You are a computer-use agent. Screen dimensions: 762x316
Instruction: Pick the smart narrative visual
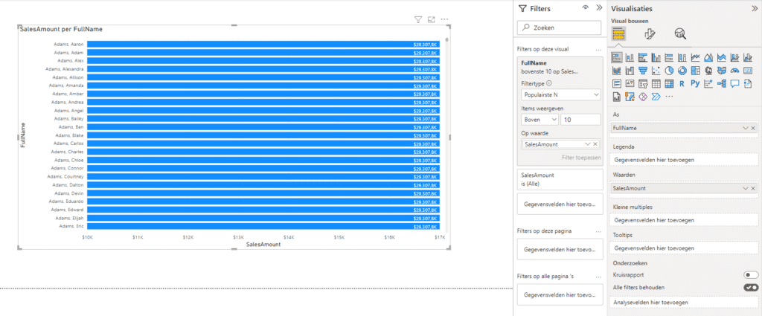pyautogui.click(x=748, y=83)
